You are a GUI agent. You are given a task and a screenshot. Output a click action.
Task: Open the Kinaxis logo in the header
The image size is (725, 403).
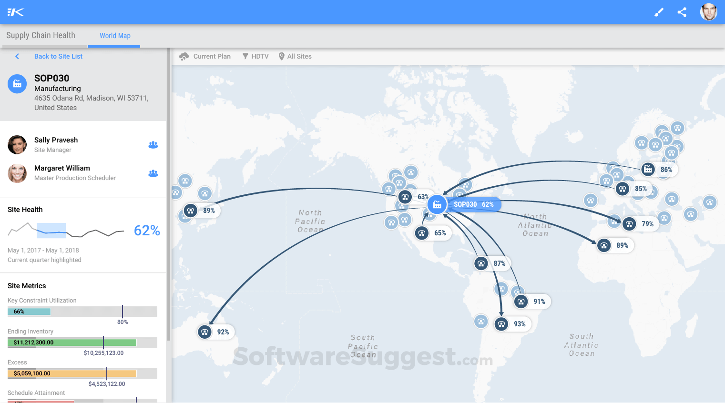tap(15, 12)
